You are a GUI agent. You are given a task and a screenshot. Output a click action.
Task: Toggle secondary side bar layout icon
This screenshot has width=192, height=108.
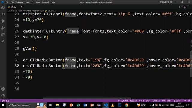[x=168, y=2]
